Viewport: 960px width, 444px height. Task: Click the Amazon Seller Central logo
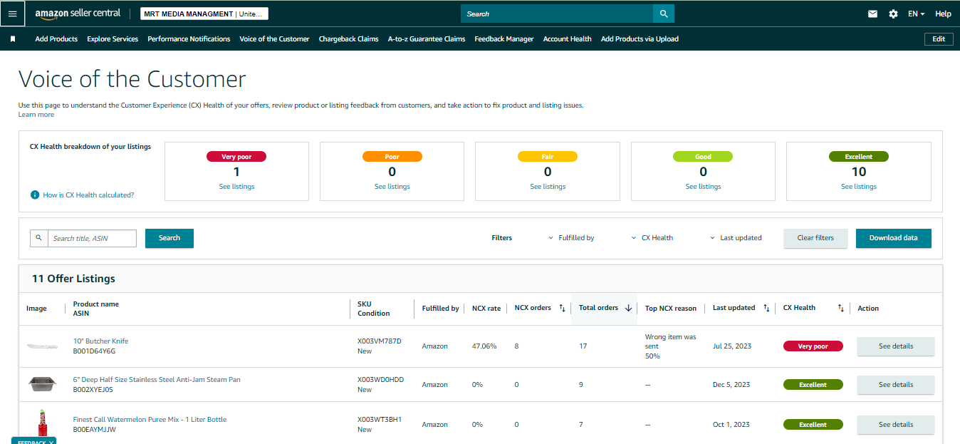pos(78,14)
